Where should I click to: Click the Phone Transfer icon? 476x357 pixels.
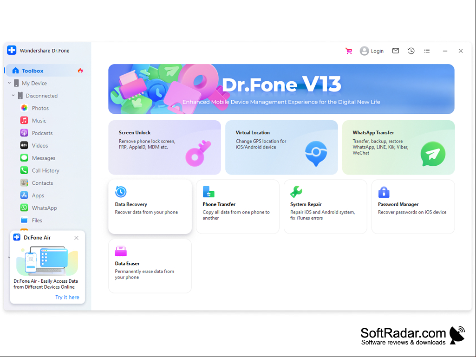click(x=209, y=192)
